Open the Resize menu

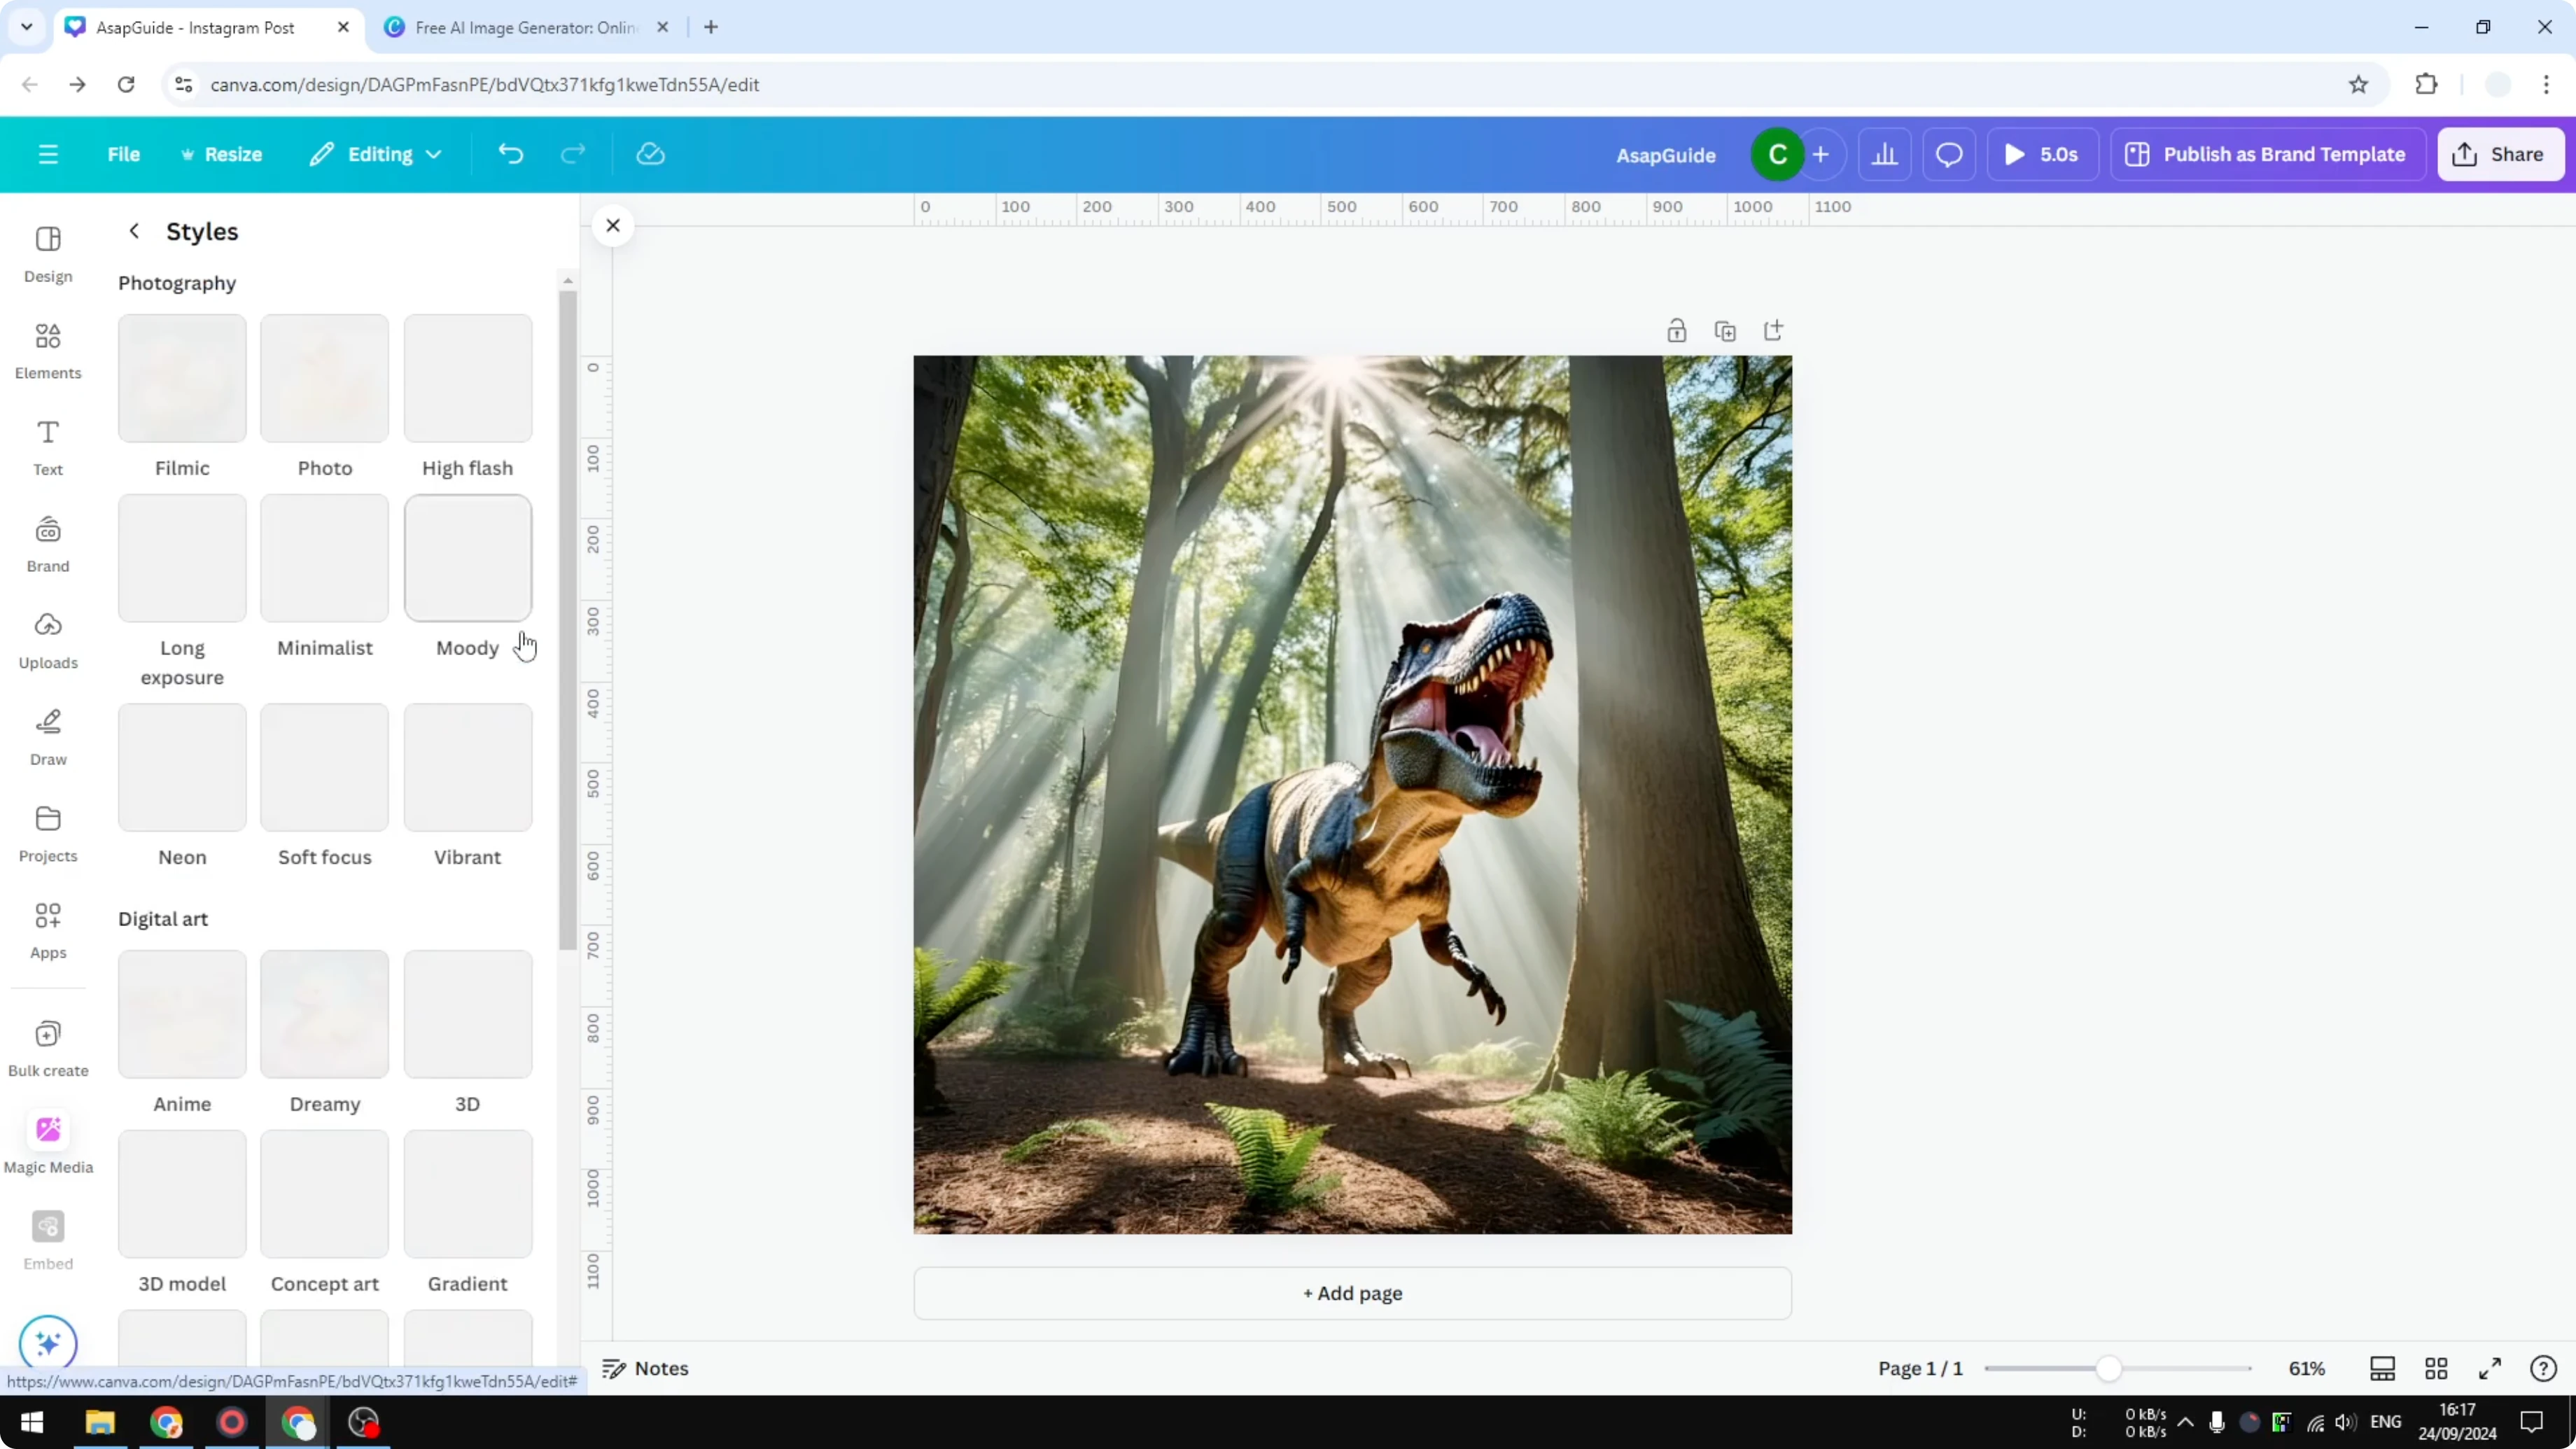pyautogui.click(x=221, y=154)
